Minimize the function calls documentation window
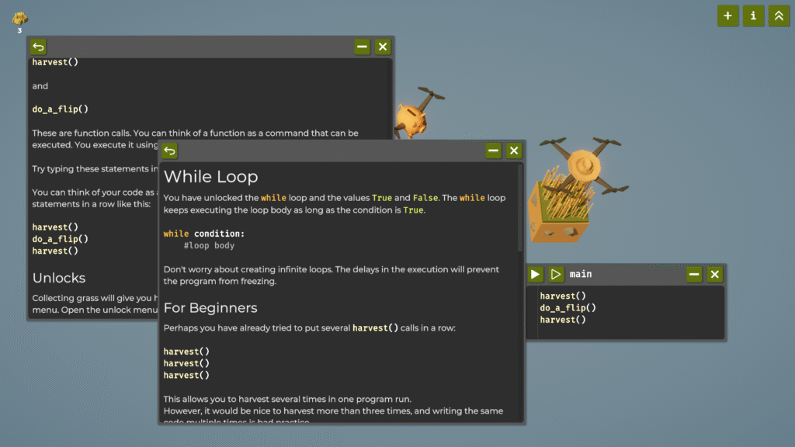 (362, 47)
